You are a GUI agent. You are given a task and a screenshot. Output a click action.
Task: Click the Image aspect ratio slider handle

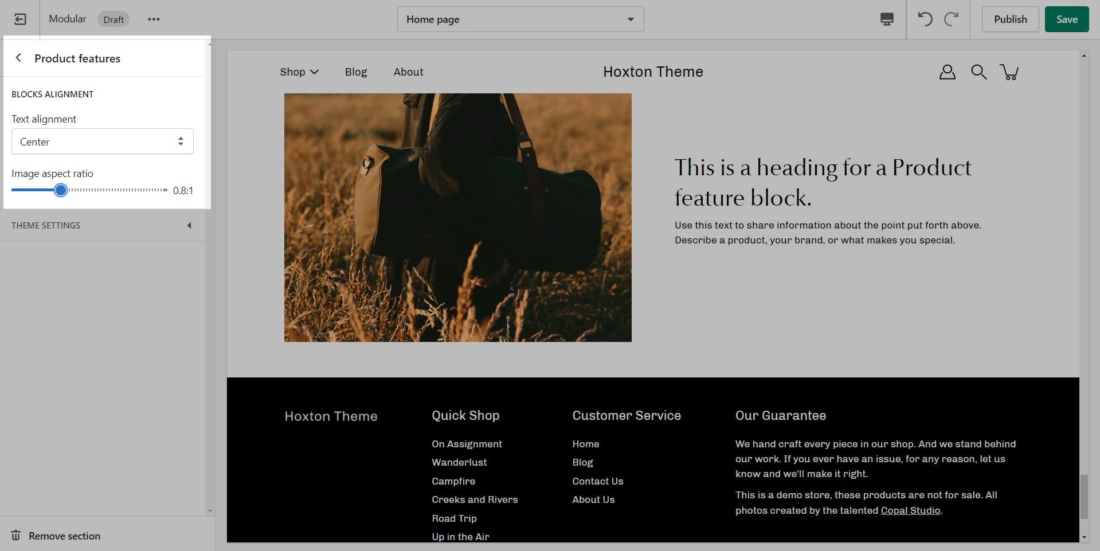coord(61,190)
